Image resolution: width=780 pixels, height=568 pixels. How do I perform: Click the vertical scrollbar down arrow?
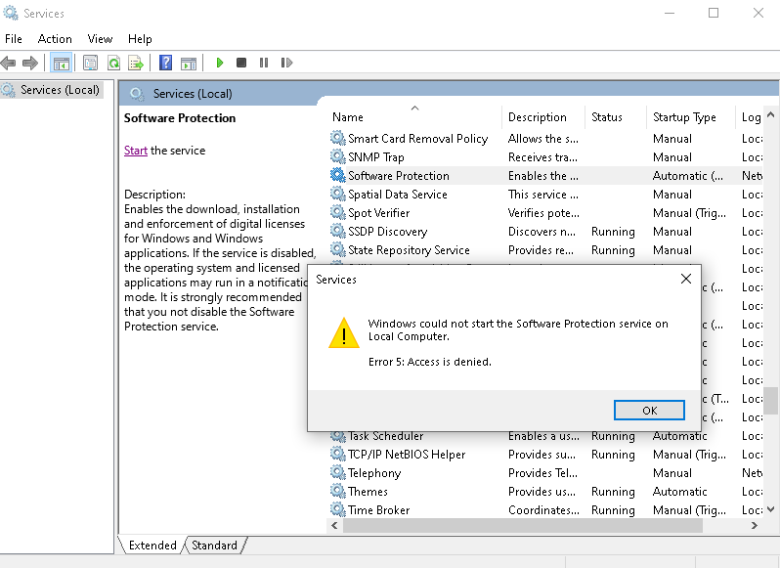click(771, 508)
